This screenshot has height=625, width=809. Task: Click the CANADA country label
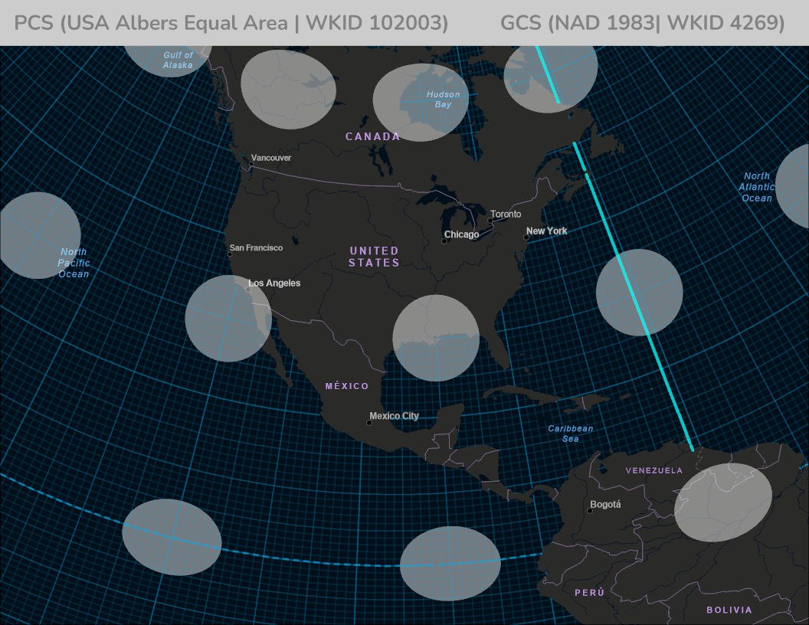pos(372,136)
